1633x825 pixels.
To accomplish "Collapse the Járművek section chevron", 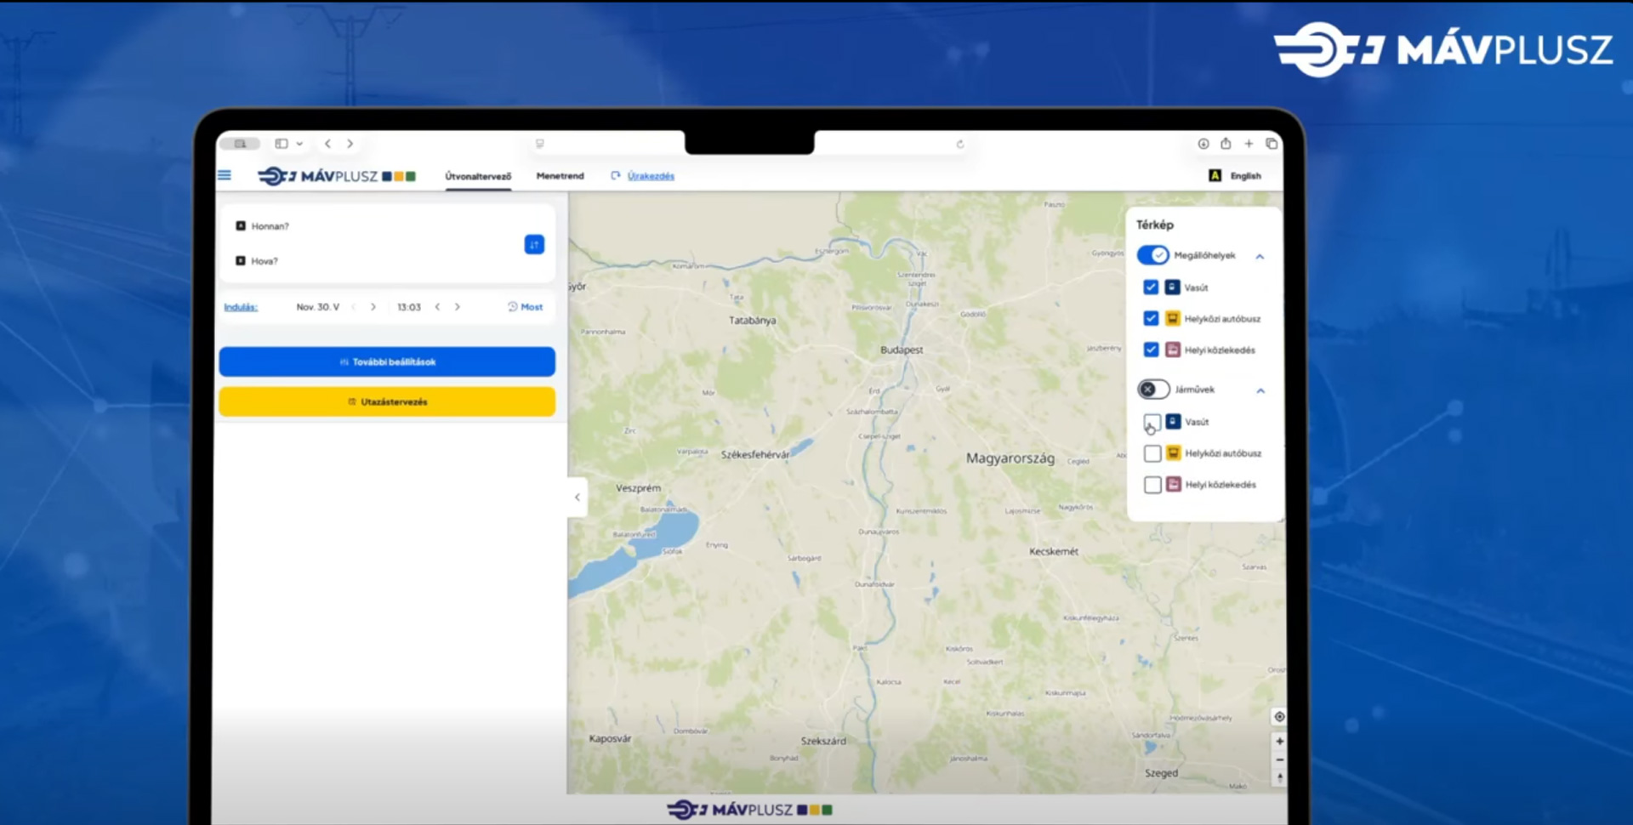I will 1260,390.
